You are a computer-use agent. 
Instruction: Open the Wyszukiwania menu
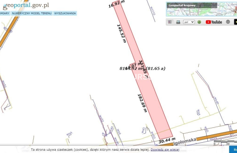(65, 13)
